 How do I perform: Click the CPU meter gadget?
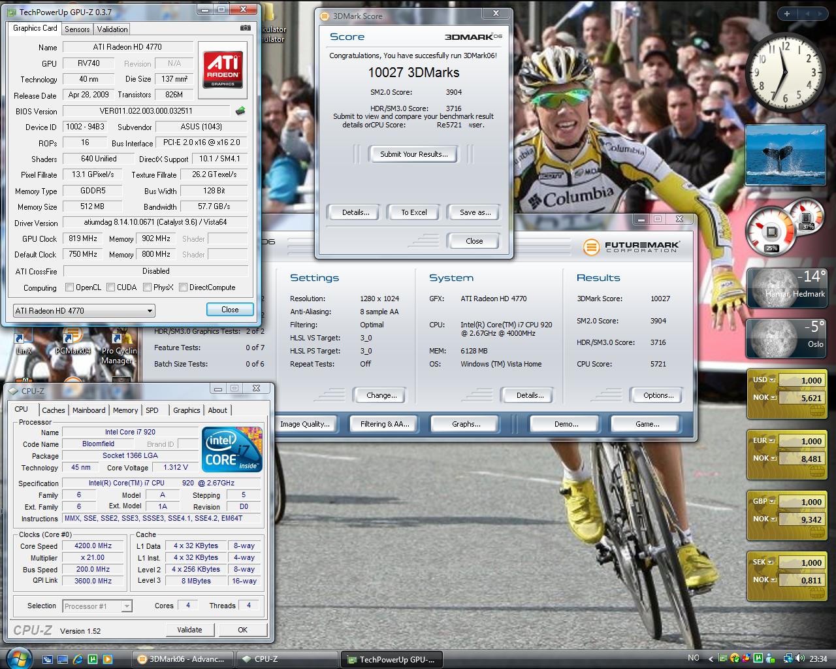click(x=772, y=232)
